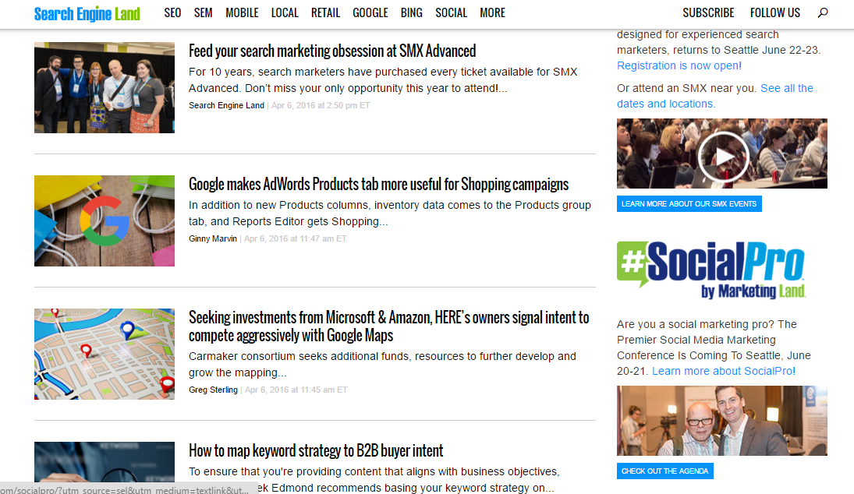Select the GOOGLE navigation item
This screenshot has width=854, height=494.
coord(370,12)
